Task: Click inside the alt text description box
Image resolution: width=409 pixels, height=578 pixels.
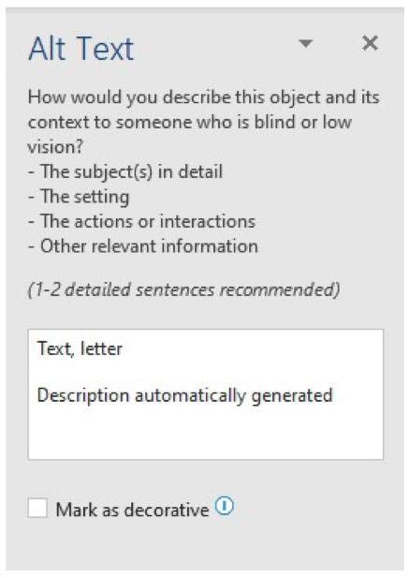Action: [206, 394]
